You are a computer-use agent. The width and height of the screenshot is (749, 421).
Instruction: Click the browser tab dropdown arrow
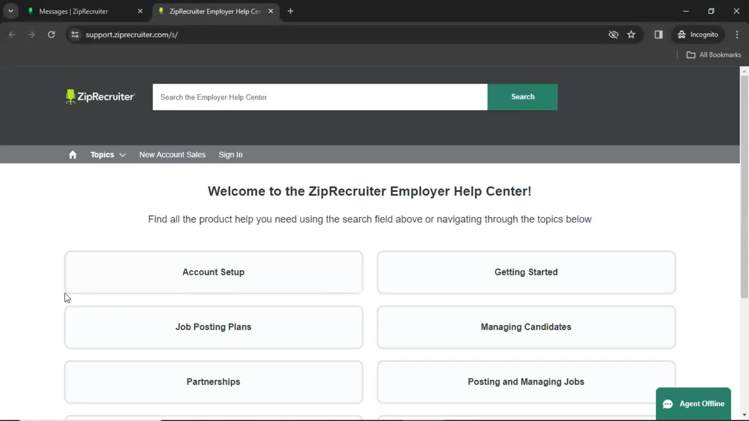(11, 11)
